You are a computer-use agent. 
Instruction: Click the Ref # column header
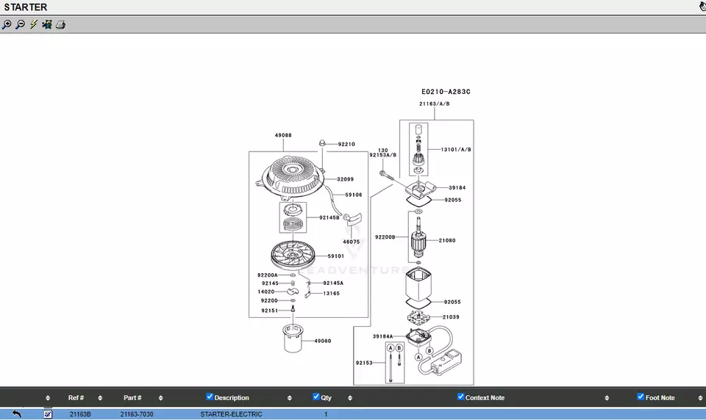pos(76,398)
